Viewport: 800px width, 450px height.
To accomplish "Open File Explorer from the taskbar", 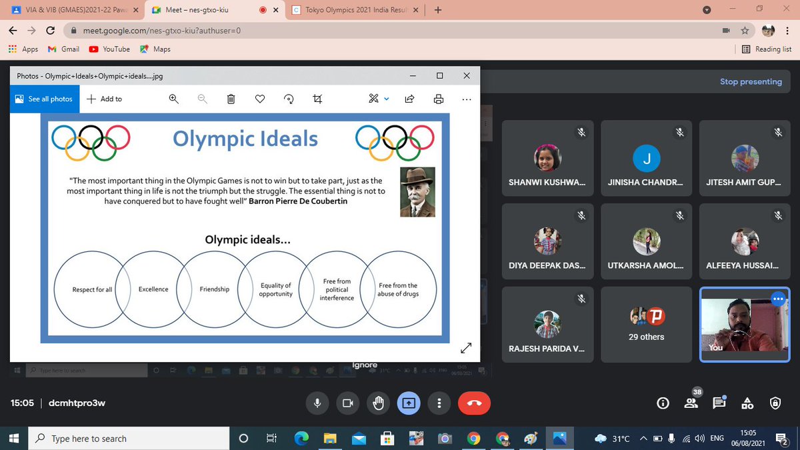I will pyautogui.click(x=330, y=438).
